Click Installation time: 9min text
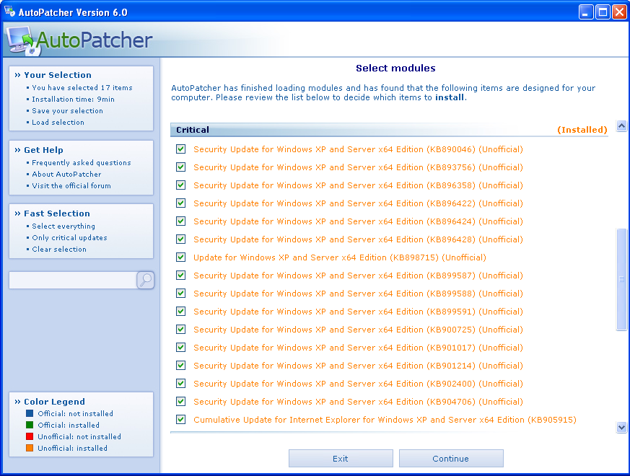Viewport: 630px width, 476px height. tap(73, 100)
